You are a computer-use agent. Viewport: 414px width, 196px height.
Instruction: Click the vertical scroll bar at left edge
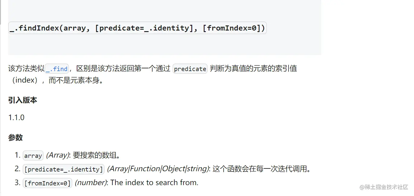[x=1, y=12]
